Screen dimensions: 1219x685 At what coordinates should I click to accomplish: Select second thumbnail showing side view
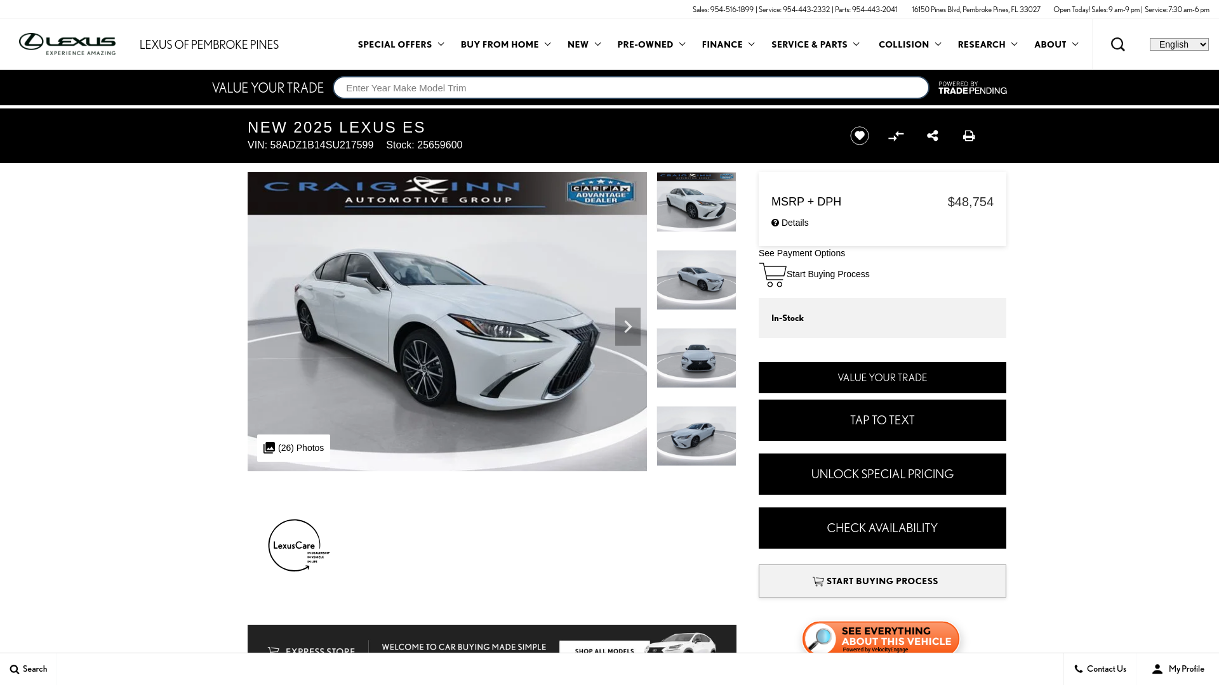[x=696, y=280]
